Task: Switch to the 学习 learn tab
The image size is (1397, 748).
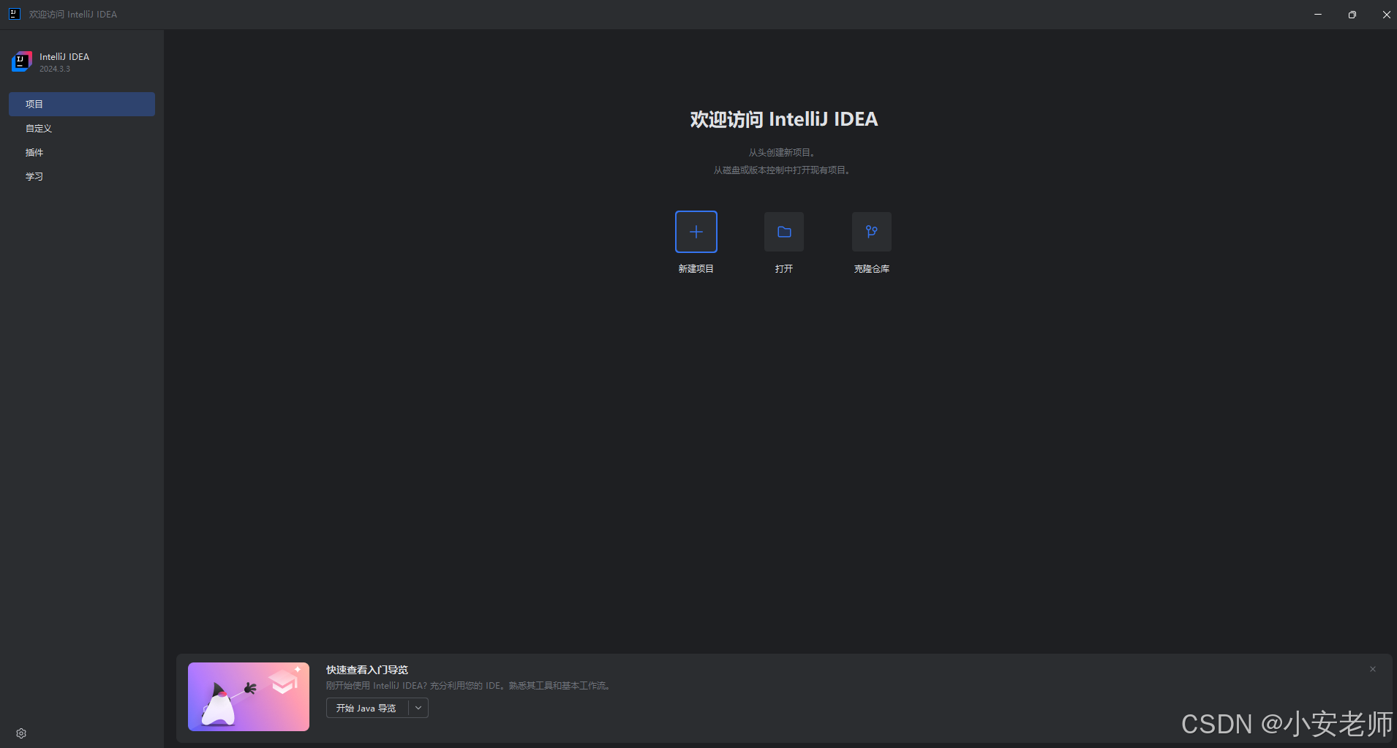Action: coord(82,176)
